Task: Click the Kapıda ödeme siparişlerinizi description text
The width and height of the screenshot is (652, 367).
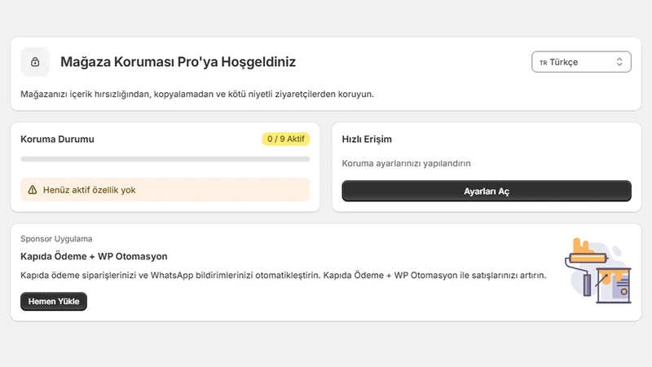Action: click(283, 276)
